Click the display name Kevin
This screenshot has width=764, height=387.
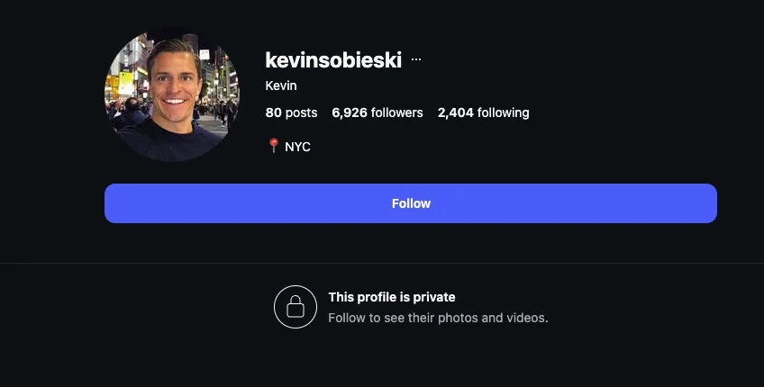click(x=281, y=85)
